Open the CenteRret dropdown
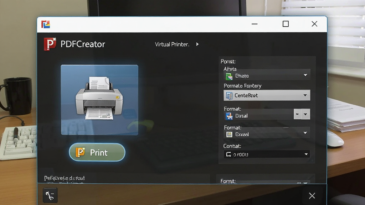Screen dimensions: 365x205 [x=267, y=95]
